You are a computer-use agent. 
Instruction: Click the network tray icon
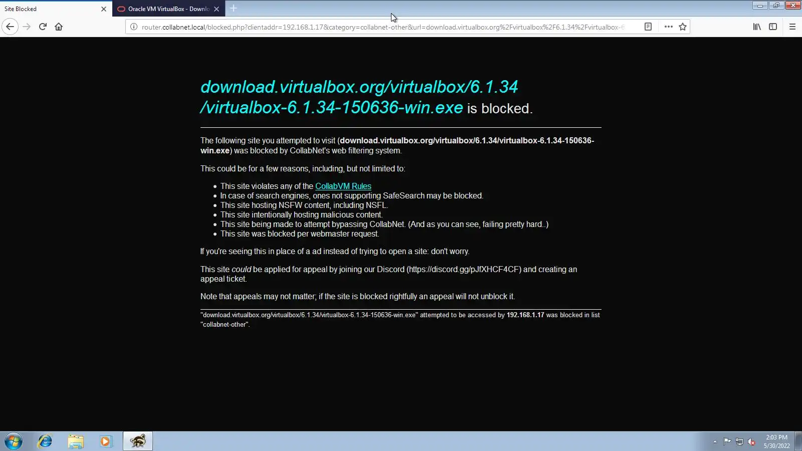coord(739,441)
